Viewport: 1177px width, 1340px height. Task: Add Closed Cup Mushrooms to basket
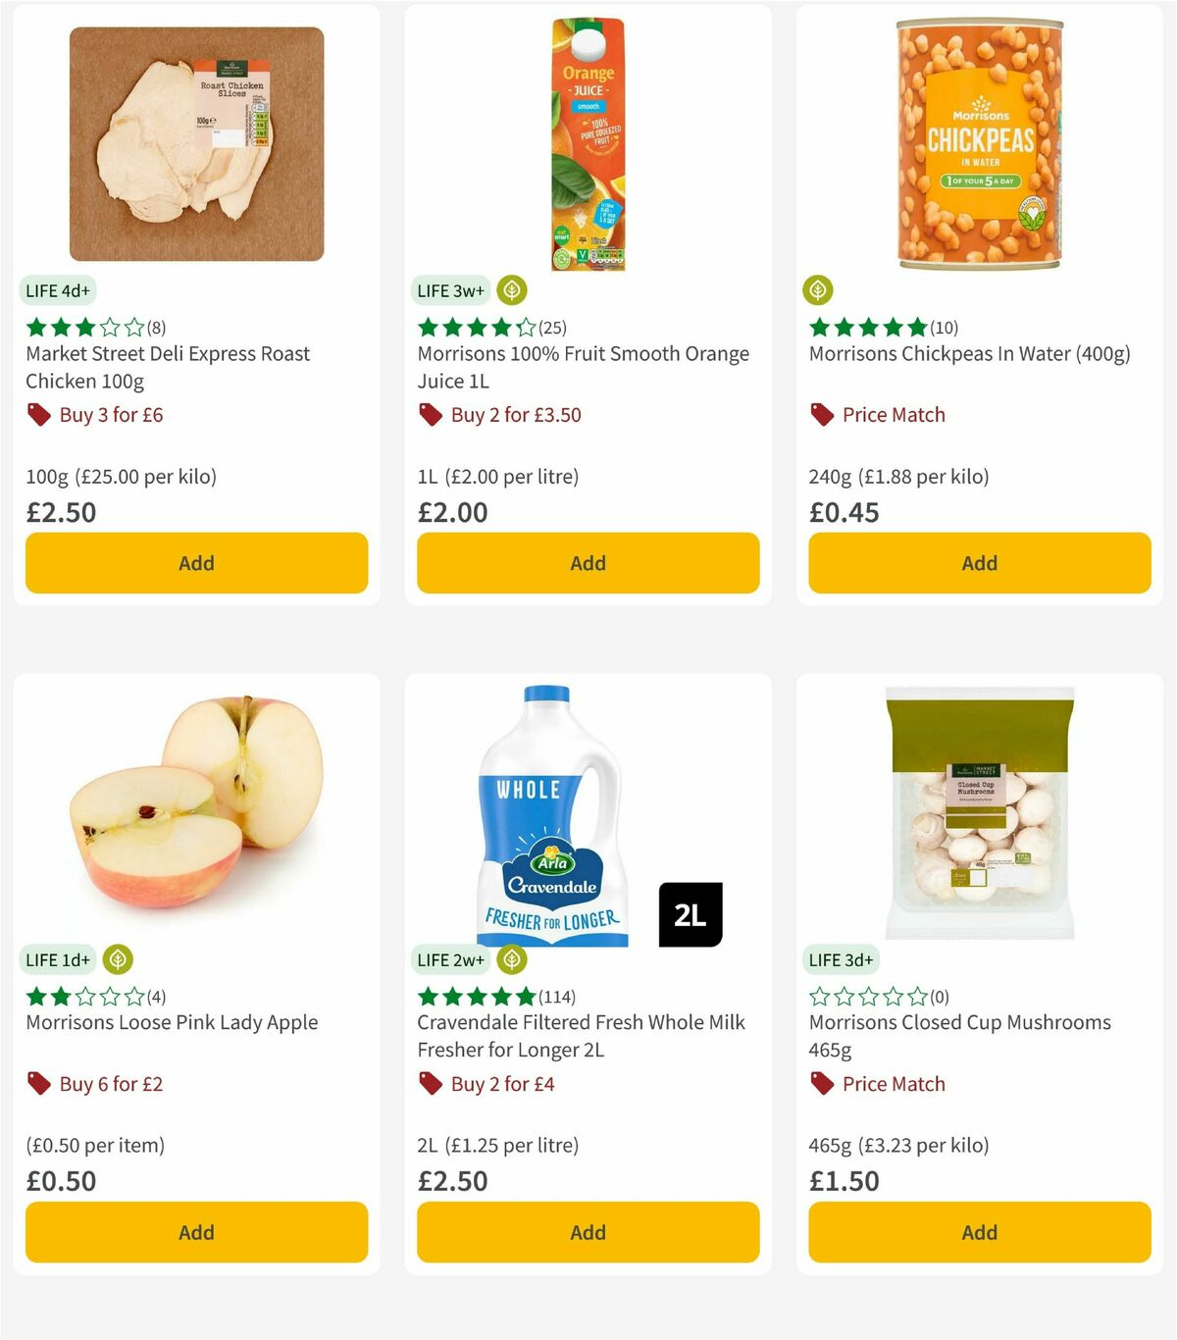pos(978,1232)
